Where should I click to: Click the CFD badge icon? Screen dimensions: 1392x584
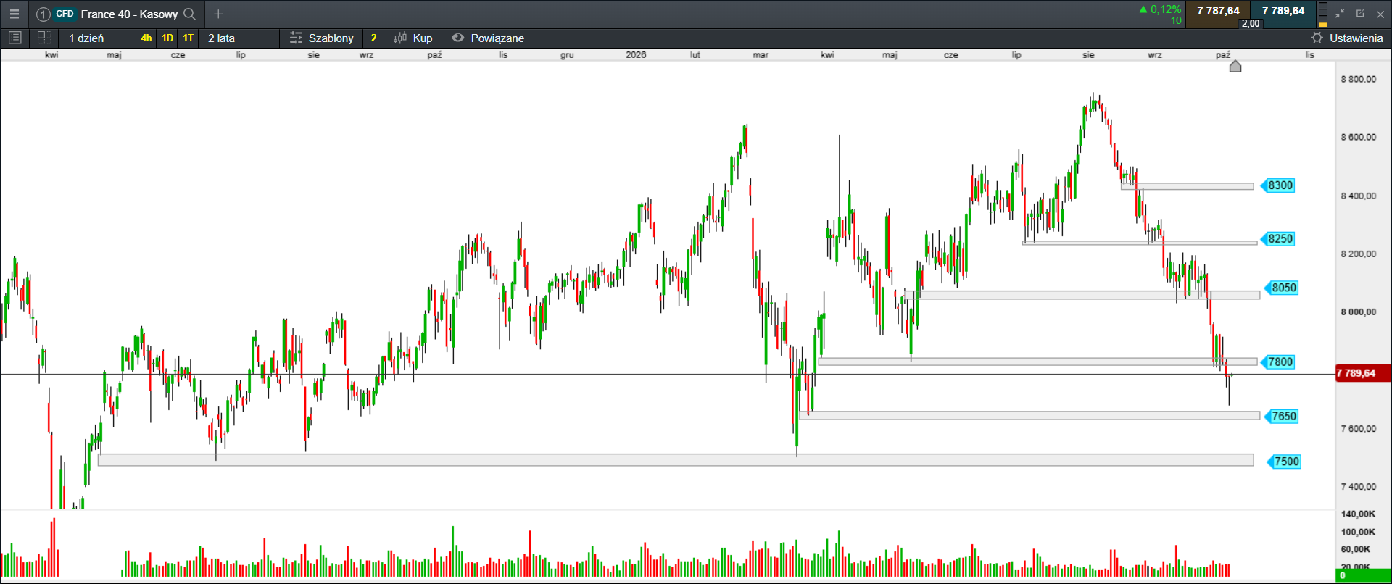coord(65,14)
